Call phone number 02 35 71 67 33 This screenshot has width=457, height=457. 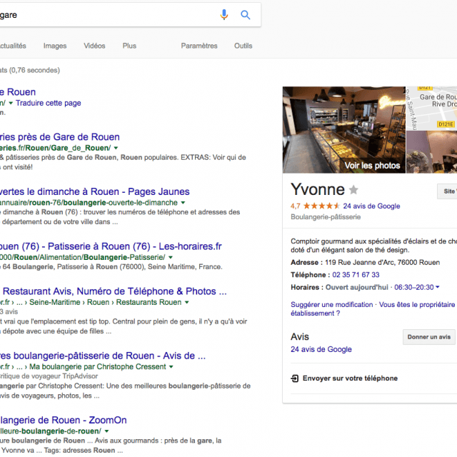click(x=356, y=275)
